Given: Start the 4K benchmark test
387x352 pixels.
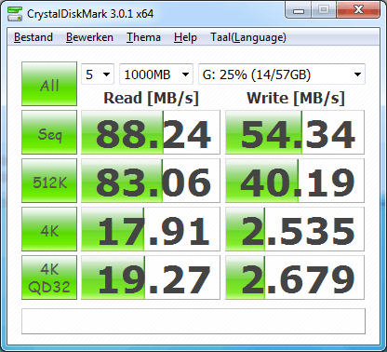Looking at the screenshot, I should (x=49, y=229).
